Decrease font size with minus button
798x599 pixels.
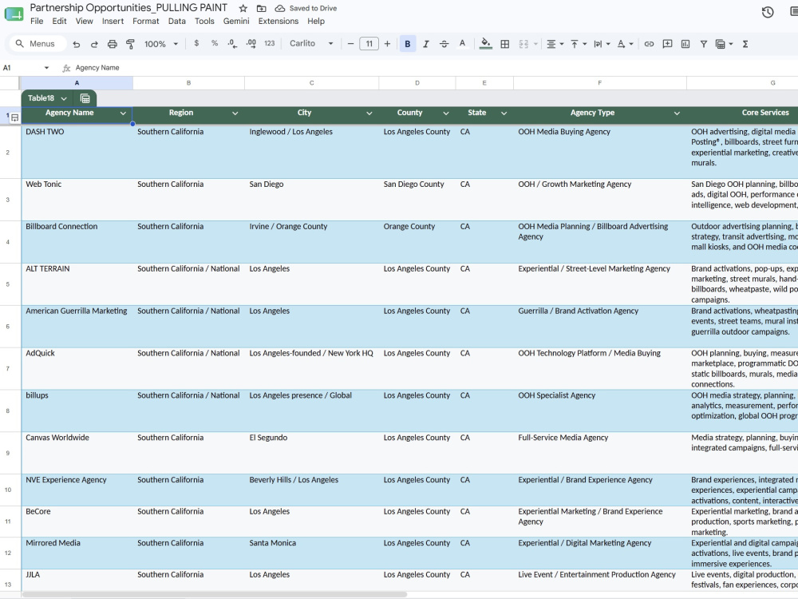[350, 44]
